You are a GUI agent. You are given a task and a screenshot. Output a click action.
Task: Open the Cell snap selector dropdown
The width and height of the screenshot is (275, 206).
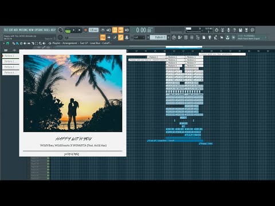tap(139, 37)
